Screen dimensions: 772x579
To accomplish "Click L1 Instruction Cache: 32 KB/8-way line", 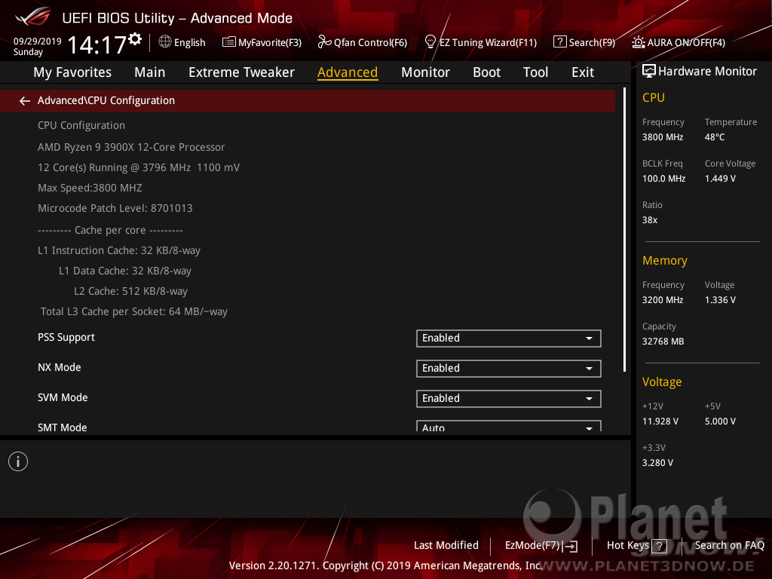I will (119, 250).
